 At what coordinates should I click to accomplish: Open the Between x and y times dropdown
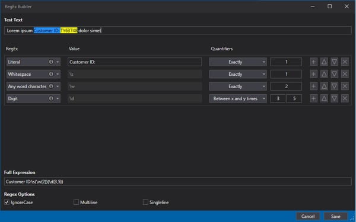click(238, 98)
